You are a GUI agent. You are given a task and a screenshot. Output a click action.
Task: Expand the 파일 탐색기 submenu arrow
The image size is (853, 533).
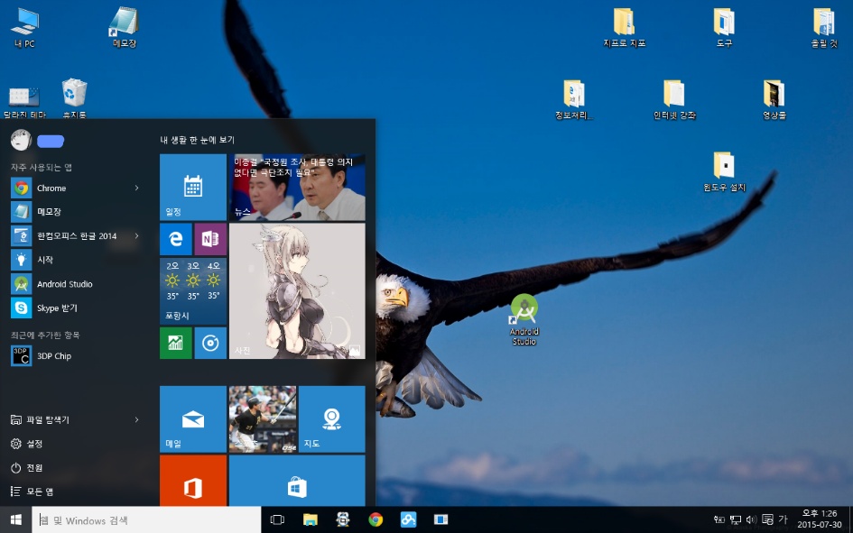(x=137, y=420)
